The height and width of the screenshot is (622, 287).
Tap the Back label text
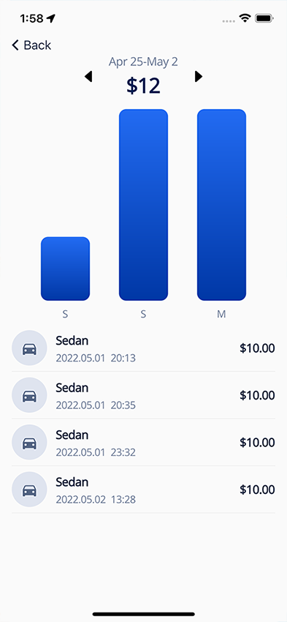[x=37, y=45]
